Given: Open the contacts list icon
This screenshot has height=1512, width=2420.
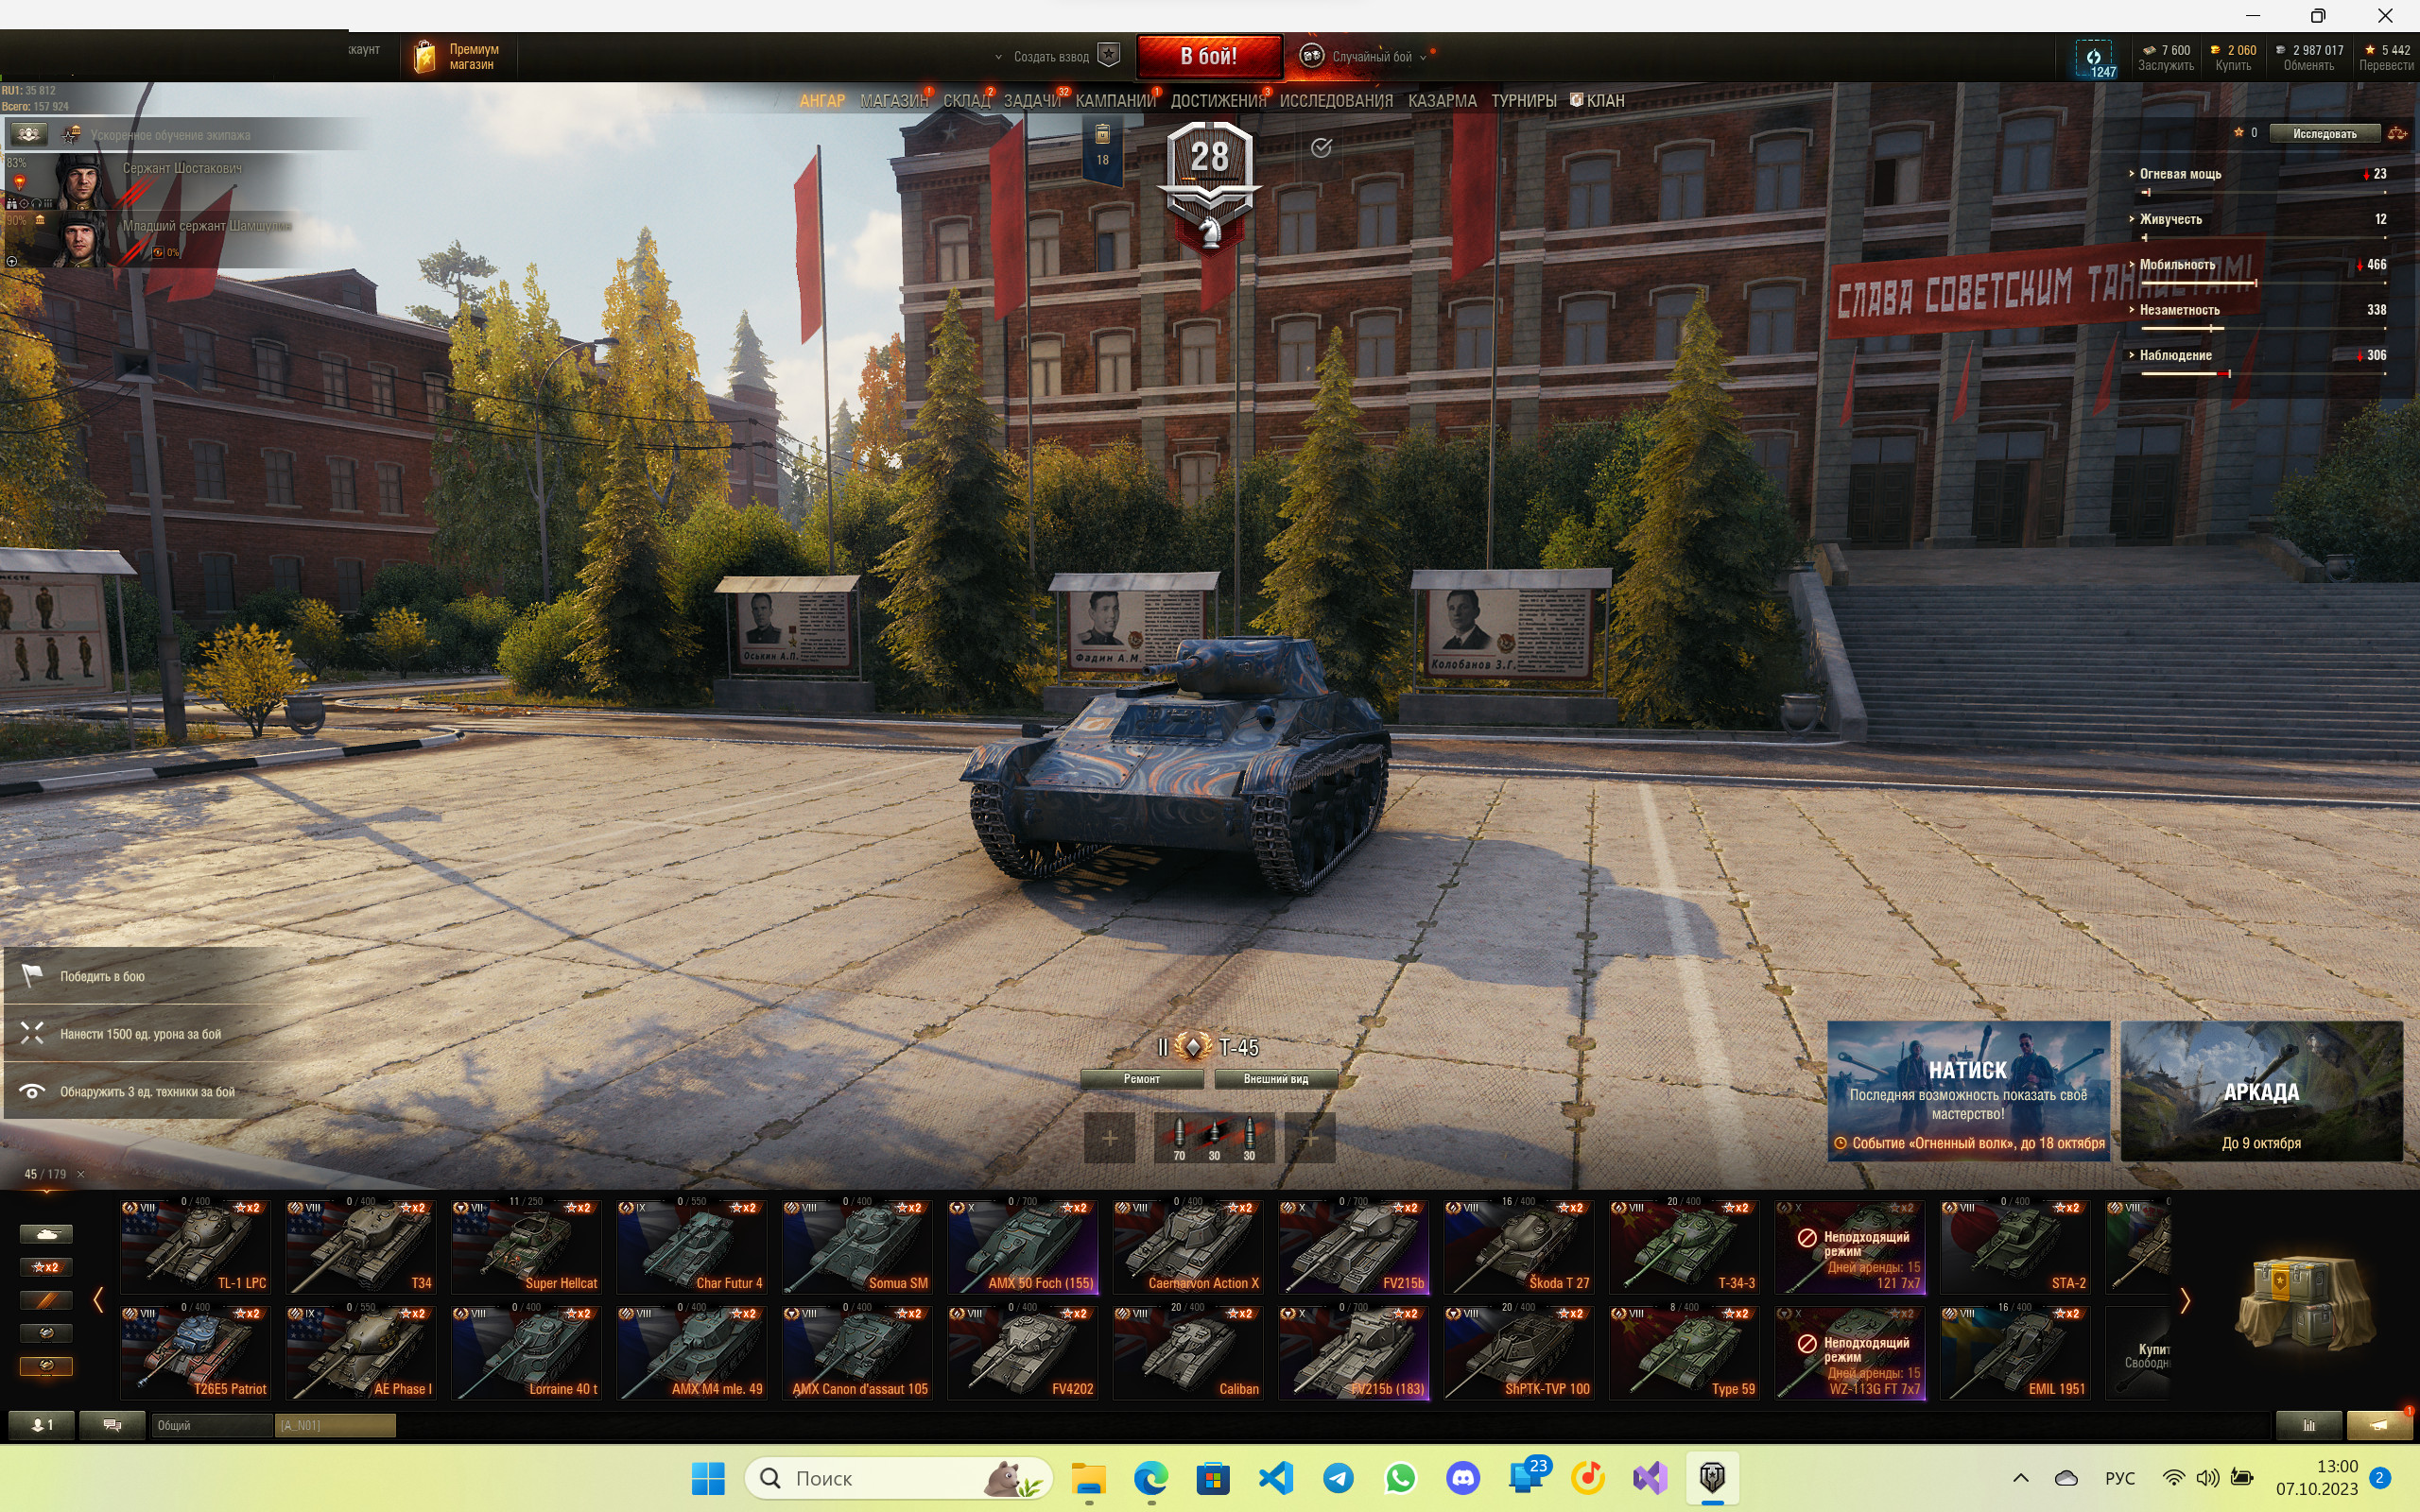Looking at the screenshot, I should tap(40, 1425).
